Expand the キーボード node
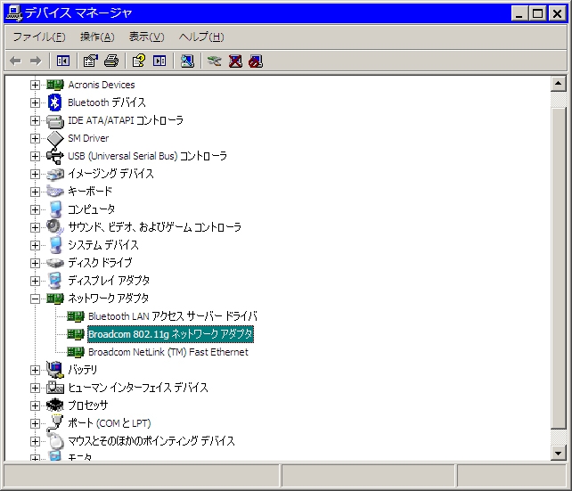This screenshot has width=572, height=491. point(35,192)
